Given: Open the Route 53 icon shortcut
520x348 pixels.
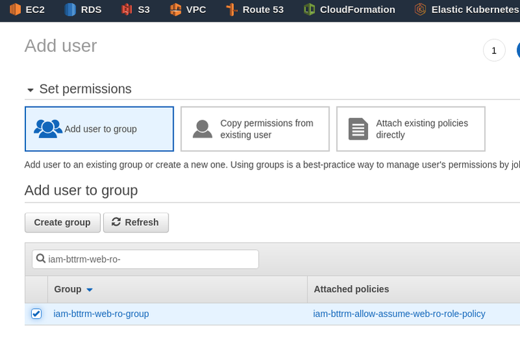Looking at the screenshot, I should [x=231, y=10].
